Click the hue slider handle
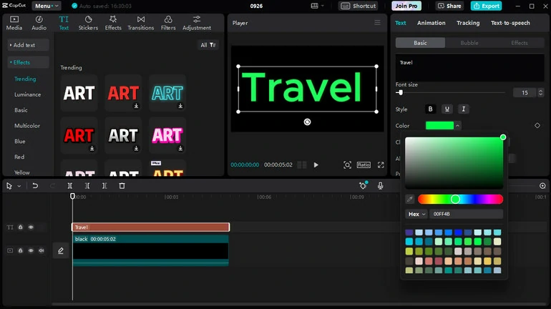Screen dimensions: 551x309 click(x=455, y=199)
